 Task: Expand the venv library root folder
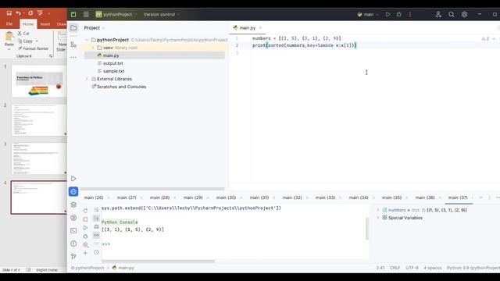(x=93, y=48)
